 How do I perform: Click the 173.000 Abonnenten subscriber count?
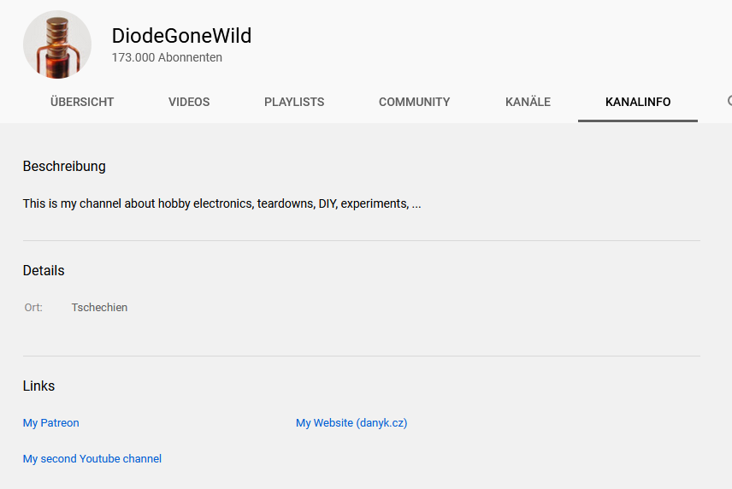point(167,57)
